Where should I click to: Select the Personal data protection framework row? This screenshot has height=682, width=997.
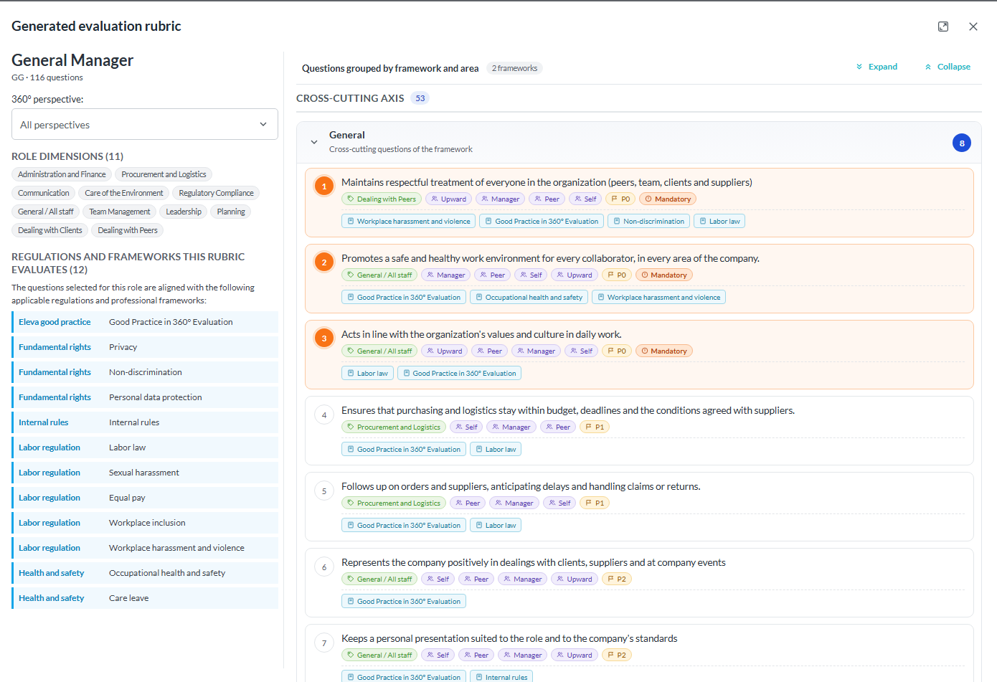145,397
